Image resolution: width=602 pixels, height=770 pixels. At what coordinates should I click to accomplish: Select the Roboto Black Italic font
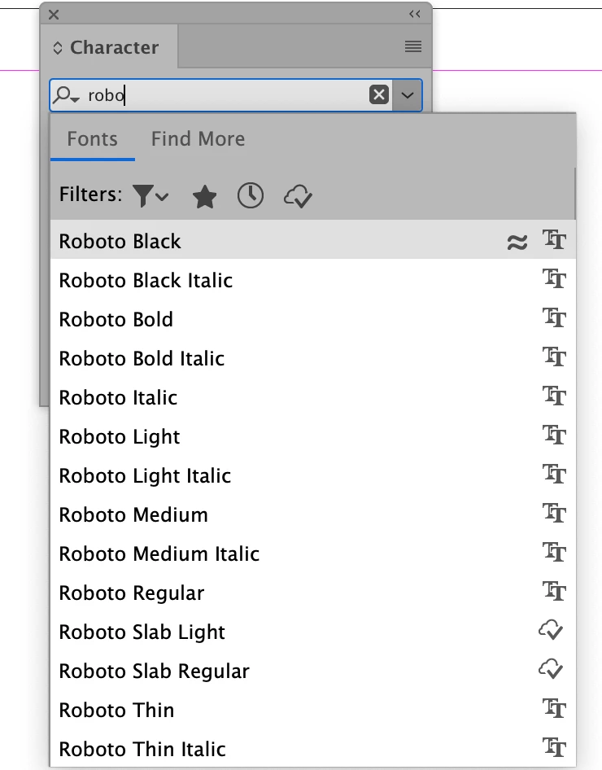coord(313,280)
